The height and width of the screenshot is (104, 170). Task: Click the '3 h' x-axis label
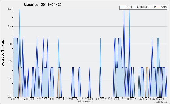(32, 98)
